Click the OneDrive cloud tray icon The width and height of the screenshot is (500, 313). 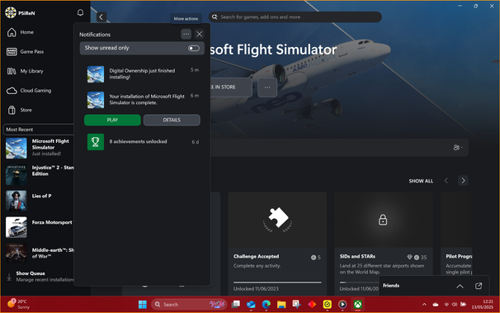(436, 305)
